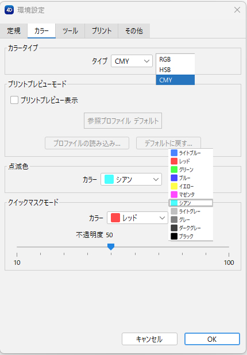Choose ブラック color entry
This screenshot has height=355, width=247.
(x=191, y=236)
